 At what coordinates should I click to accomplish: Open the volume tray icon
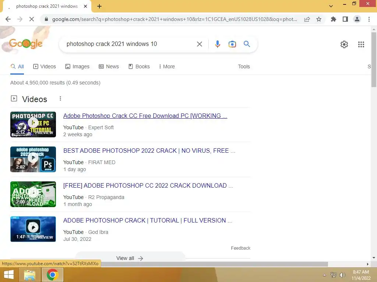(342, 275)
